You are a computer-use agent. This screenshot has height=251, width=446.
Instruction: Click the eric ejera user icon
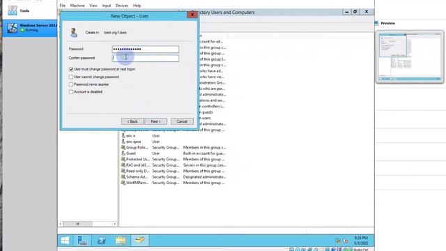coord(123,142)
